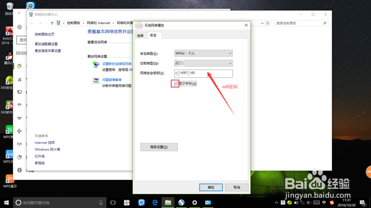This screenshot has height=208, width=371.
Task: Expand the address bar history dropdown
Action: pyautogui.click(x=262, y=23)
